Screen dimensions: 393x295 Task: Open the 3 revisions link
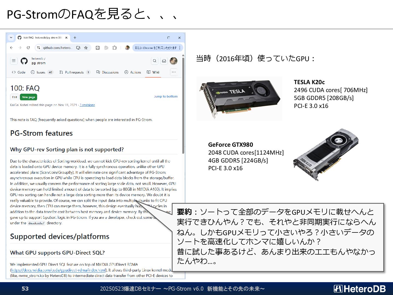[87, 105]
